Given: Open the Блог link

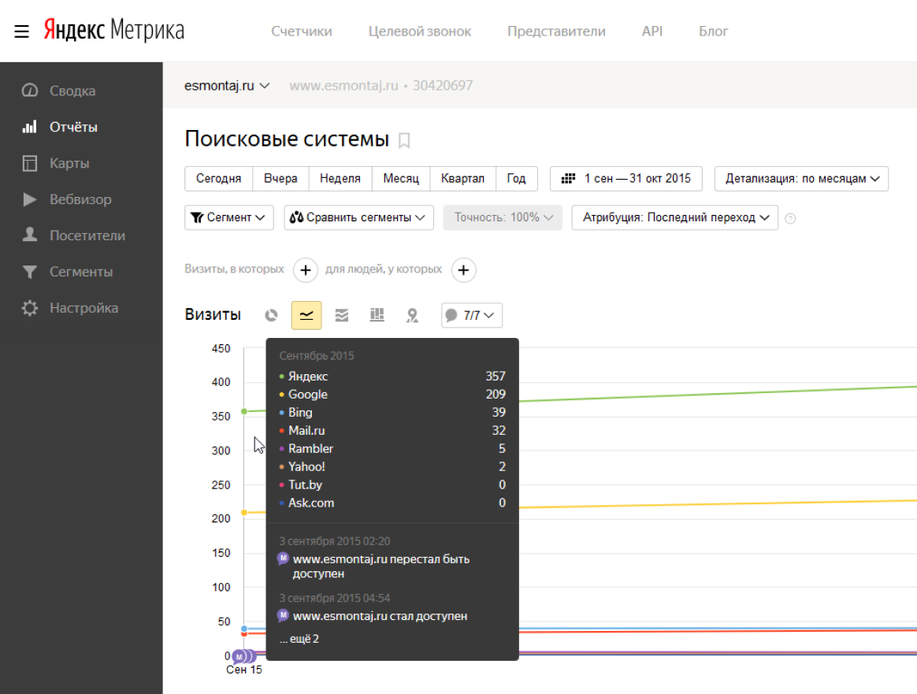Looking at the screenshot, I should [x=714, y=32].
